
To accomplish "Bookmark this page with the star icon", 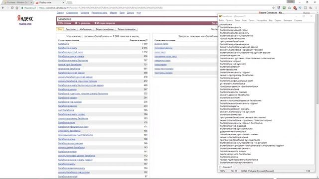I will tap(273, 8).
